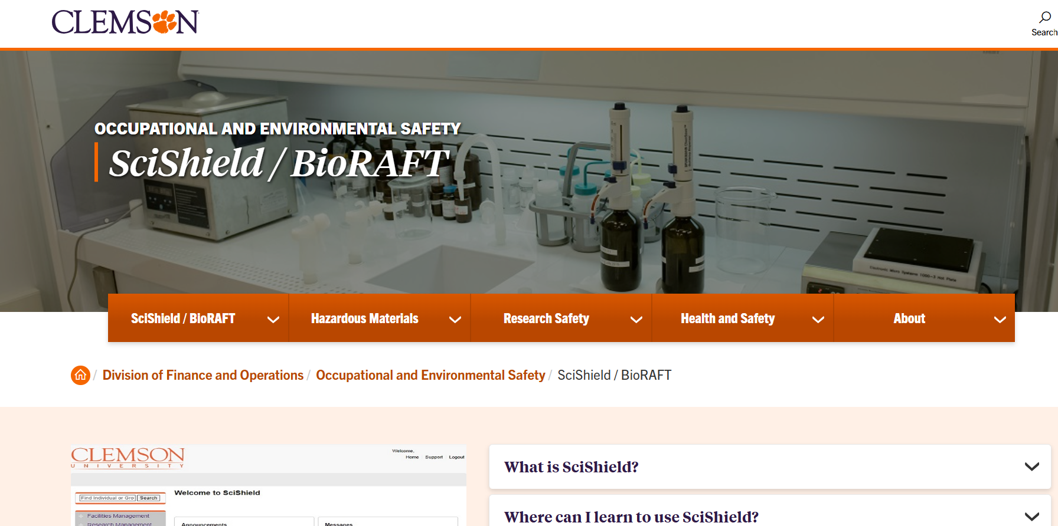Open the Health and Safety menu
This screenshot has width=1058, height=526.
tap(727, 318)
